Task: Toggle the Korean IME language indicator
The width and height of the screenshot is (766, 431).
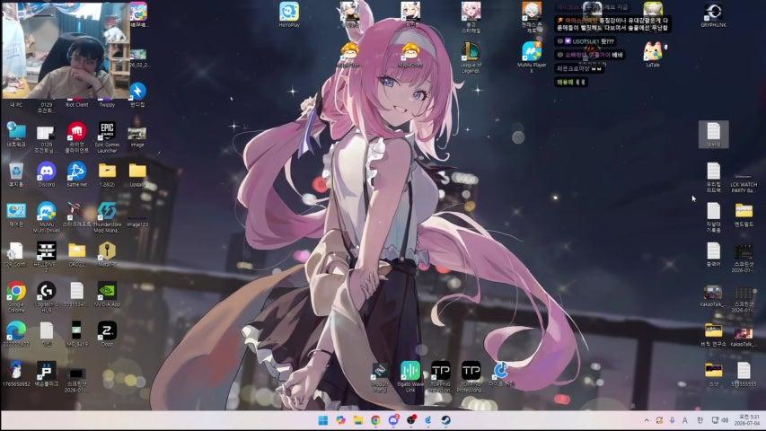Action: (x=700, y=420)
